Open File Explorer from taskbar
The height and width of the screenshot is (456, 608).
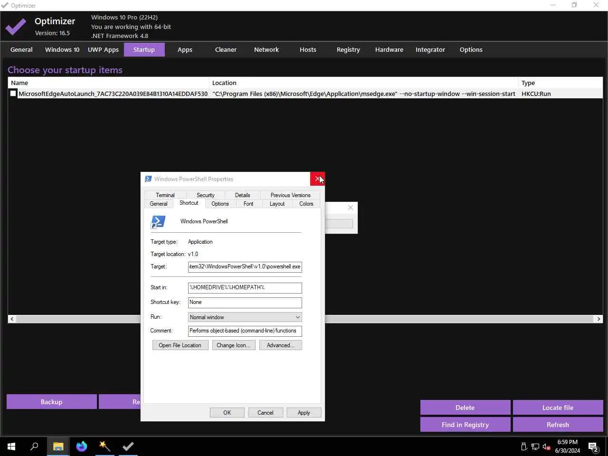[58, 446]
